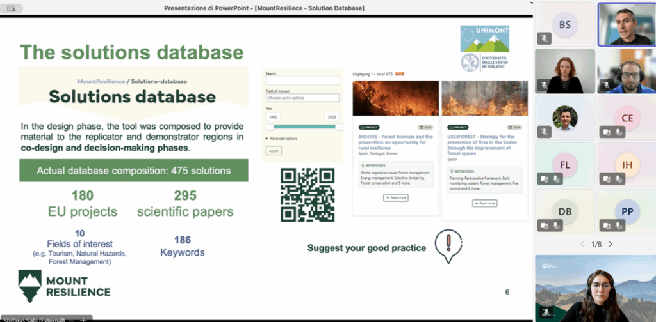Click Read more on BIO4RES card
Screen dimensions: 656x322
coord(395,198)
